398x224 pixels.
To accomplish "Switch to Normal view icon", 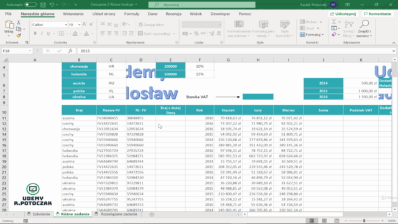I will pyautogui.click(x=312, y=221).
